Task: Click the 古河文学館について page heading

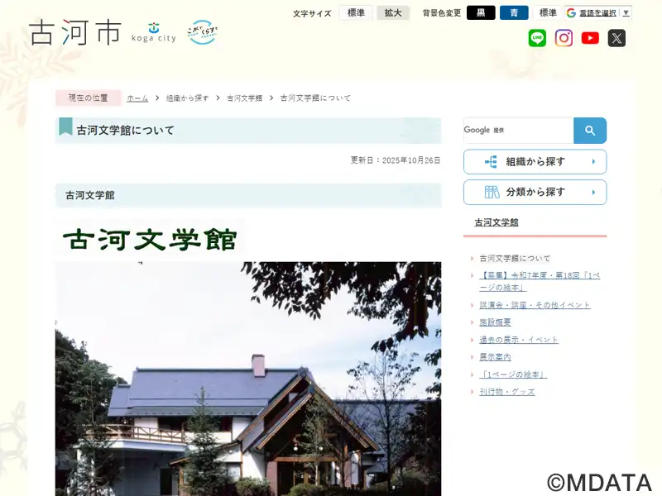Action: tap(126, 131)
